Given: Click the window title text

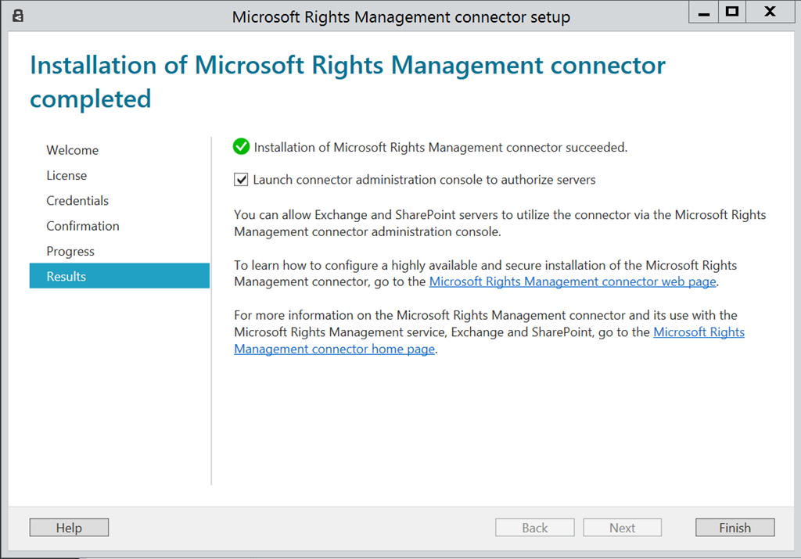Looking at the screenshot, I should (x=400, y=16).
